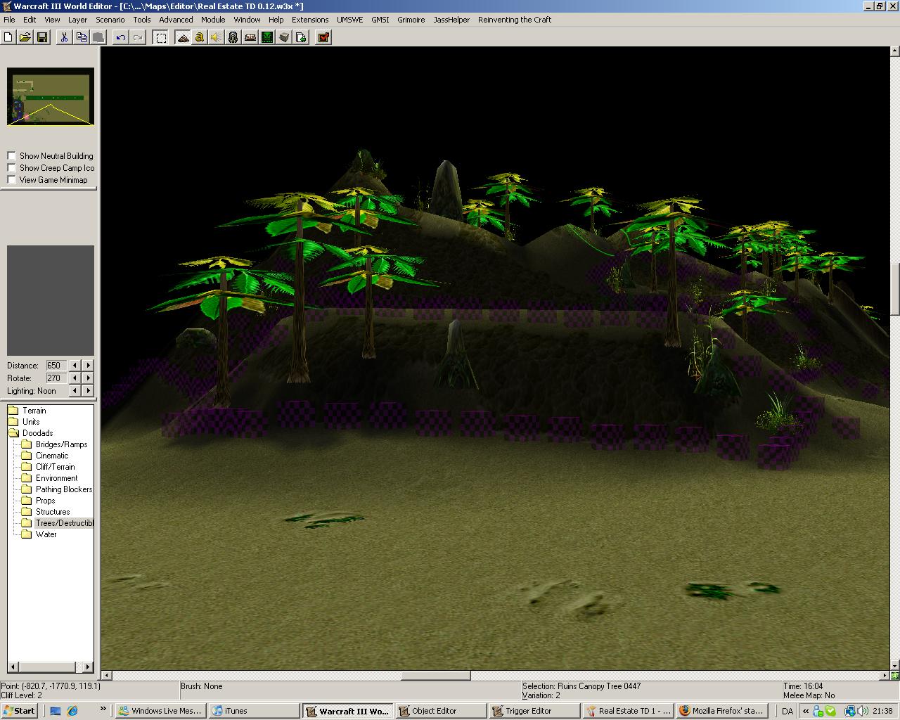Click the Undo arrow icon

121,37
